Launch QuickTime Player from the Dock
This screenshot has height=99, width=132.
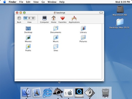point(79,93)
